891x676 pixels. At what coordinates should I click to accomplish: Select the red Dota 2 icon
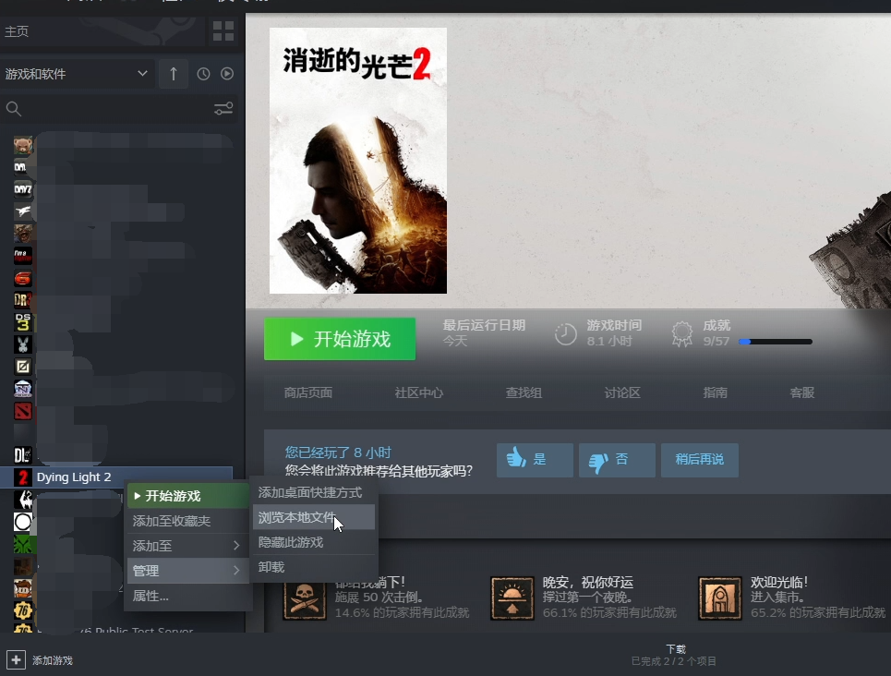click(23, 410)
